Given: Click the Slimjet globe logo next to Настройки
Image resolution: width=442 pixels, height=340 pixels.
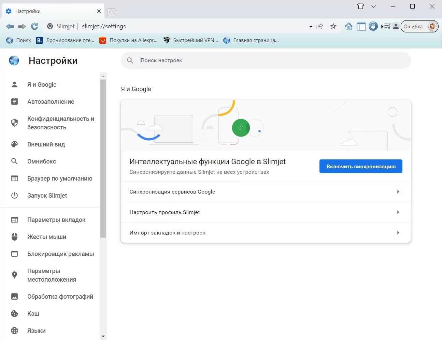Looking at the screenshot, I should 14,60.
